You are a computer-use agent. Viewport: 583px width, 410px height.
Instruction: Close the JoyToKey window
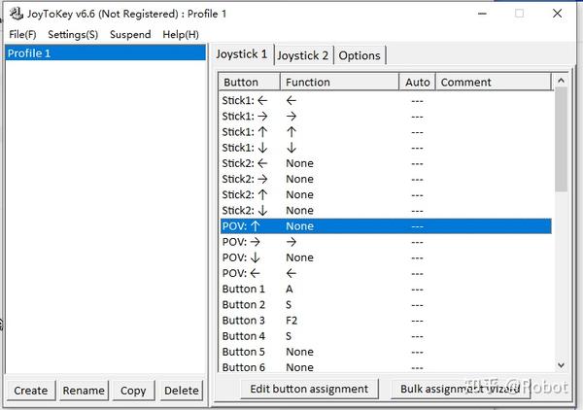click(x=557, y=14)
